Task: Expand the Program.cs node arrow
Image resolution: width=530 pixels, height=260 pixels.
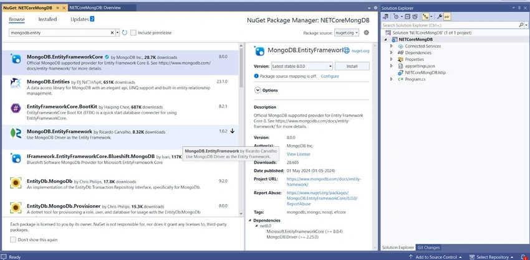Action: coord(392,79)
